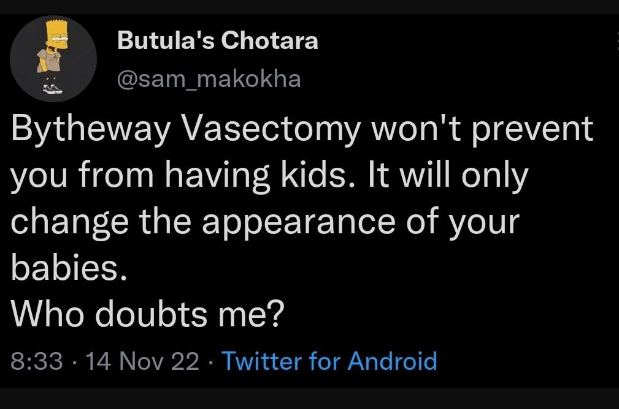This screenshot has height=409, width=619.
Task: Click the line Who doubts me?
Action: [147, 314]
